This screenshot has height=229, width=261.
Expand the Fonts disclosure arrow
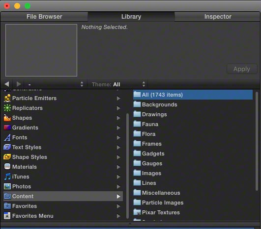click(x=118, y=137)
